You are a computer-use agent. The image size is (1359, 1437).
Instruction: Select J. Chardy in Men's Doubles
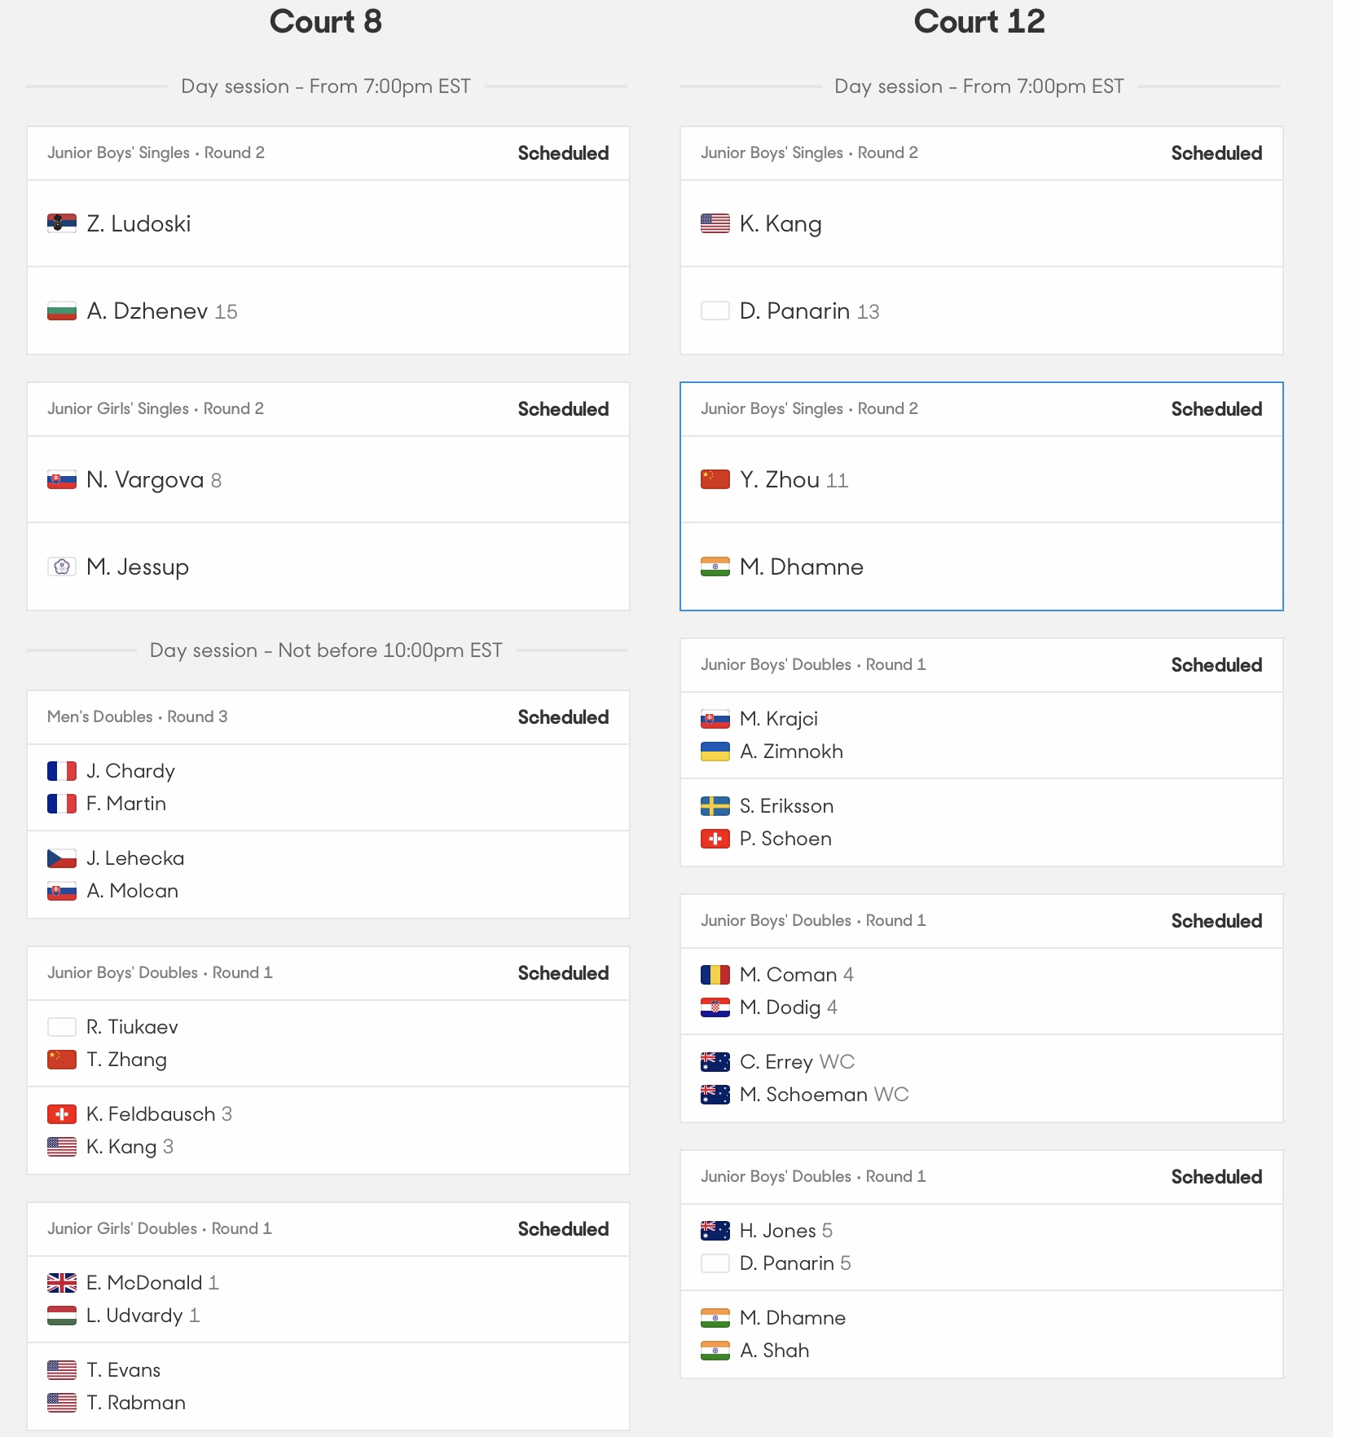tap(130, 771)
